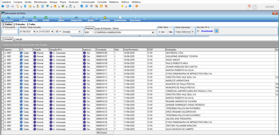Select 'Não' for Exibir Itens

[167, 32]
